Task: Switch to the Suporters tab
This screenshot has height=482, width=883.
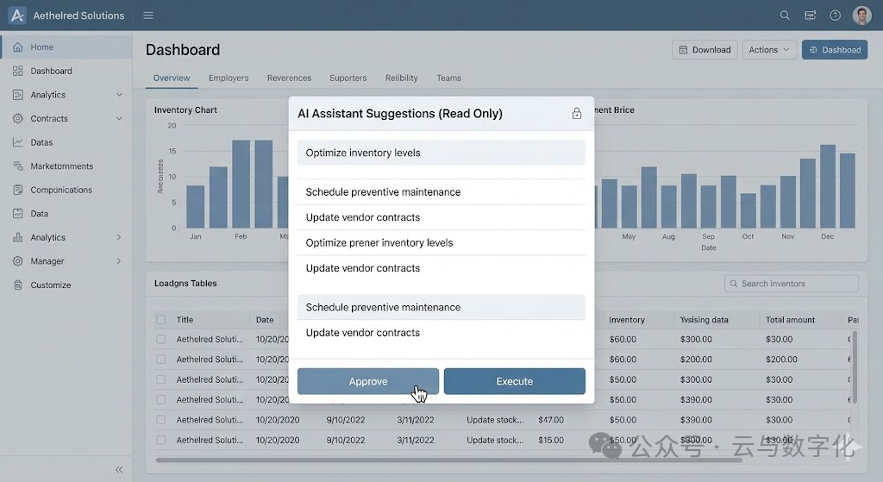Action: pyautogui.click(x=348, y=78)
